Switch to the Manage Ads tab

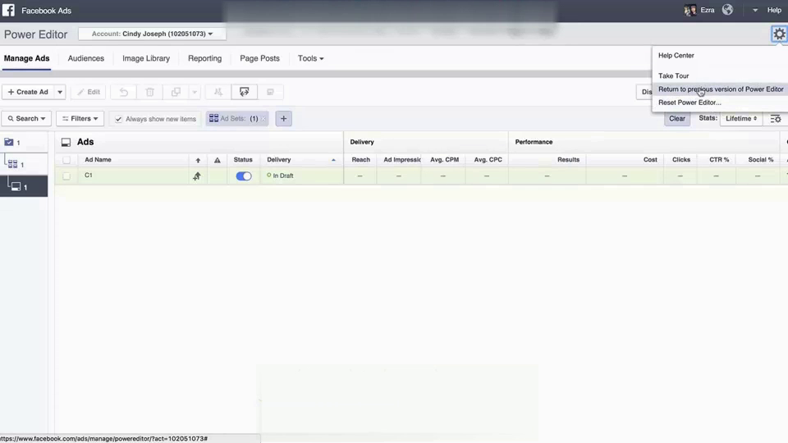click(26, 58)
